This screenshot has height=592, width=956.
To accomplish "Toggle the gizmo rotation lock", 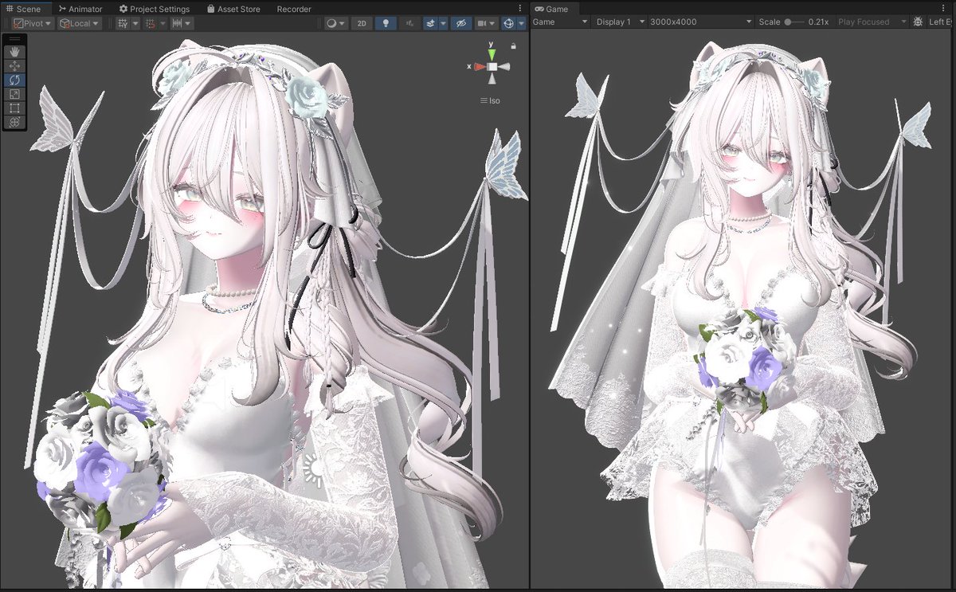I will pos(514,46).
